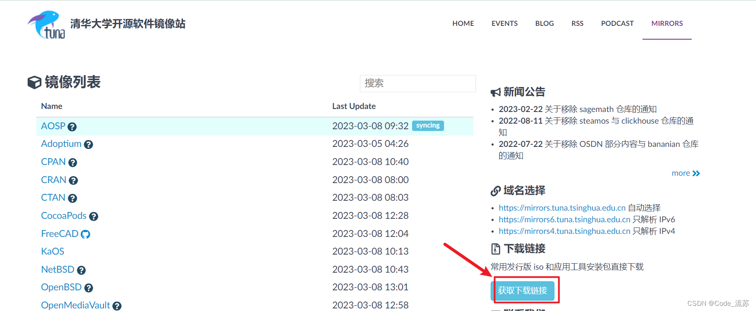Open the OpenMediaVault mirror link
This screenshot has width=756, height=311.
(x=76, y=305)
